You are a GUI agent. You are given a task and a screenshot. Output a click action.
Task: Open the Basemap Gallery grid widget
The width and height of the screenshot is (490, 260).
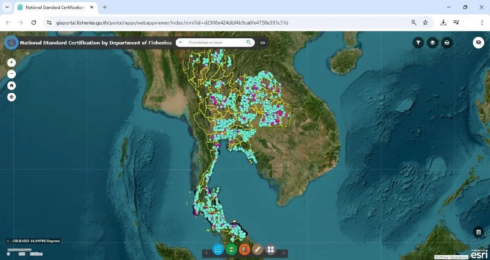click(x=271, y=249)
